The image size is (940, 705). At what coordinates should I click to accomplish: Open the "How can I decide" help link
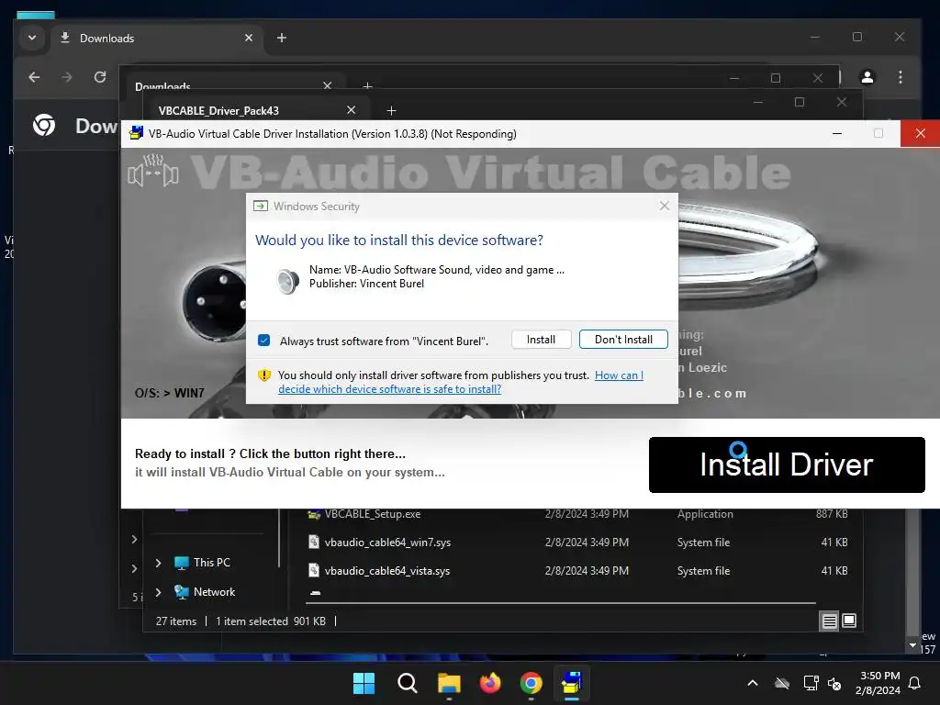(x=461, y=382)
